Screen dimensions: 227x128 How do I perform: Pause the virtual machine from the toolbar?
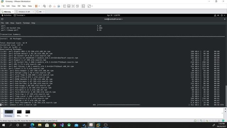point(36,6)
